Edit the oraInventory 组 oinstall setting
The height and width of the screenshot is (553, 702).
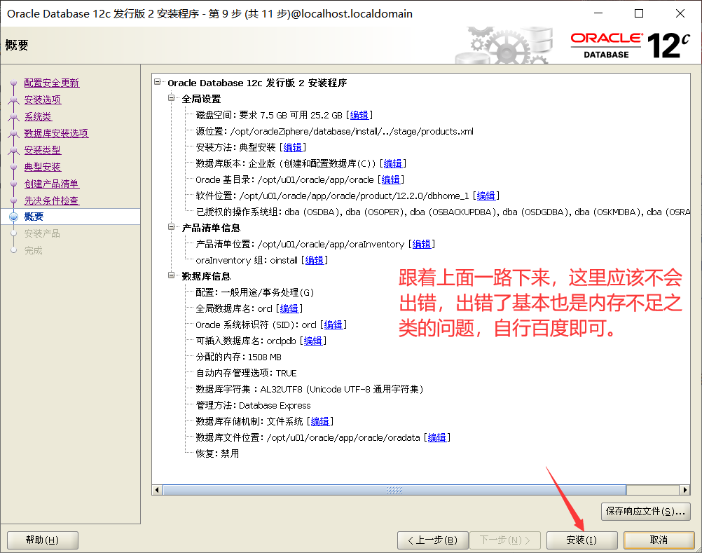coord(315,260)
